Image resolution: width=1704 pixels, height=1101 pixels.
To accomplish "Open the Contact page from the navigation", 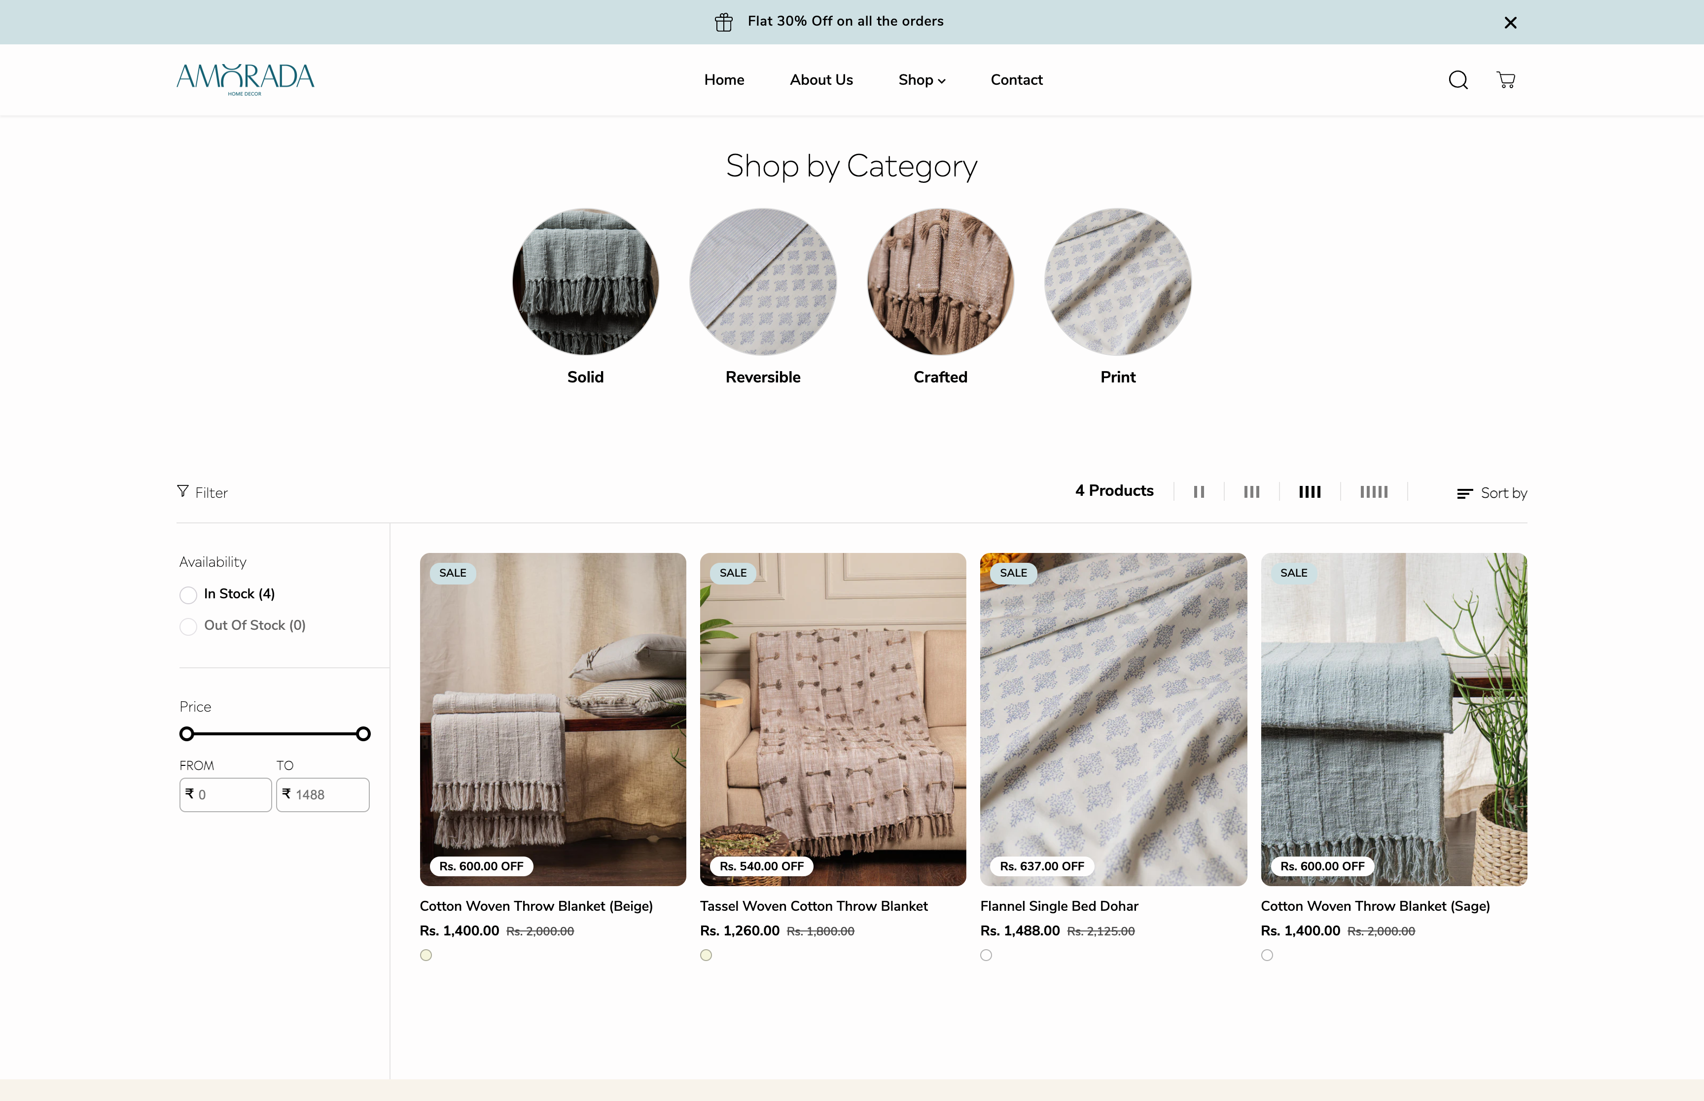I will [x=1016, y=79].
